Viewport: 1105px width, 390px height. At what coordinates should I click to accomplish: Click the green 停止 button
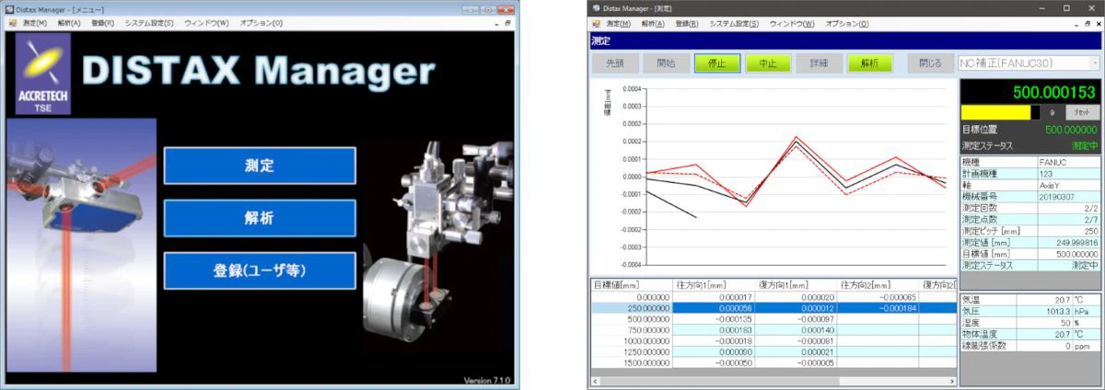716,63
